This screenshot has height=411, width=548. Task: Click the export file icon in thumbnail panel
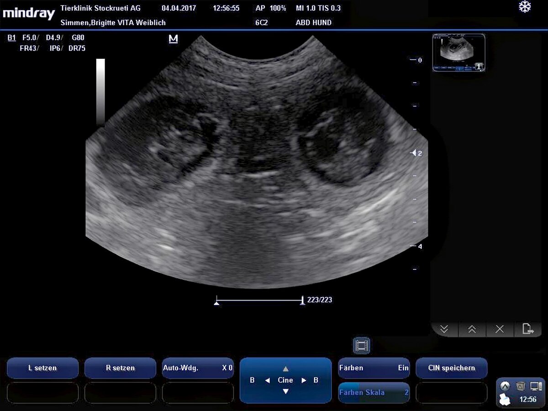pos(527,329)
